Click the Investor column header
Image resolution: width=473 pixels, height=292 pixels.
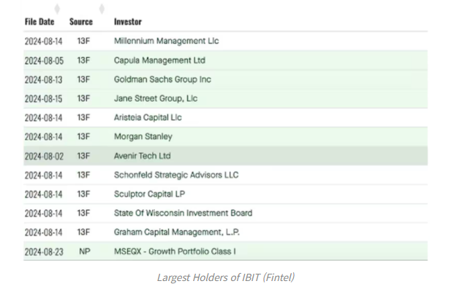click(x=128, y=22)
